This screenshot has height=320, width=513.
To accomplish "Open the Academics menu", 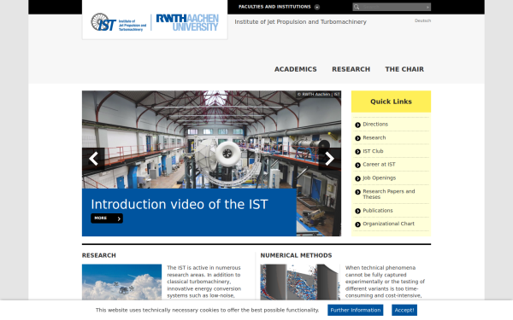I will coord(296,69).
